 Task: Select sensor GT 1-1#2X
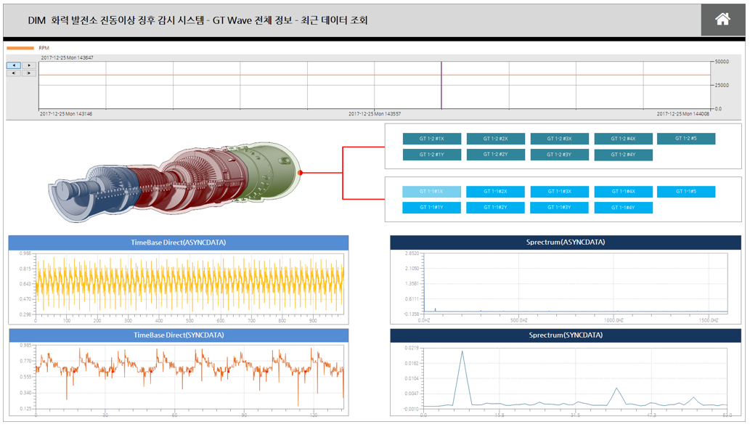tap(496, 192)
